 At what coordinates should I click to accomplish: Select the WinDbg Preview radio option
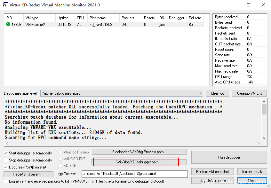click(60, 152)
